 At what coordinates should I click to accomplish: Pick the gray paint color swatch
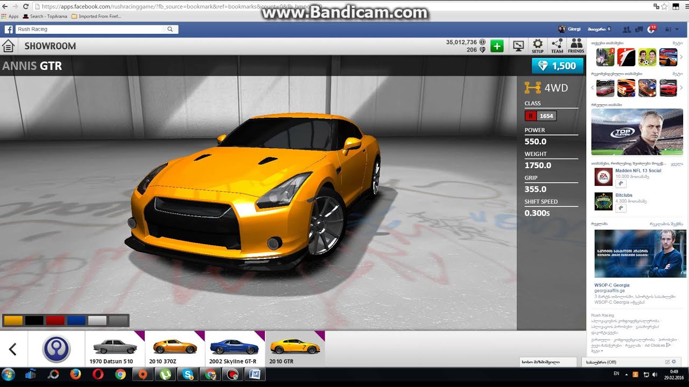pos(118,321)
